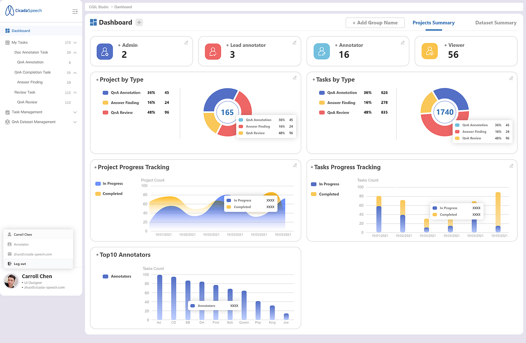
Task: Click the CicadaSpeech logo
Action: [x=23, y=11]
